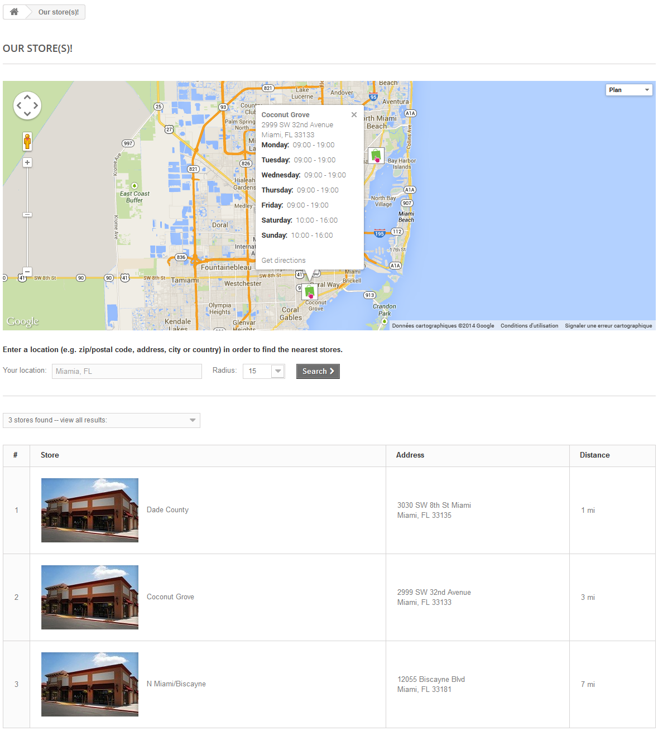
Task: Click the East Coast Buffer park marker
Action: click(135, 186)
